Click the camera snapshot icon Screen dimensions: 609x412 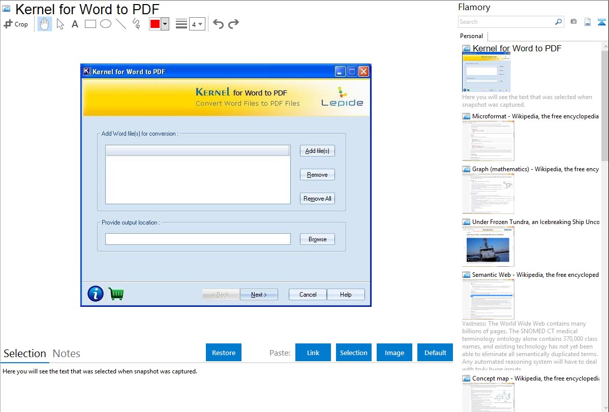tap(573, 22)
